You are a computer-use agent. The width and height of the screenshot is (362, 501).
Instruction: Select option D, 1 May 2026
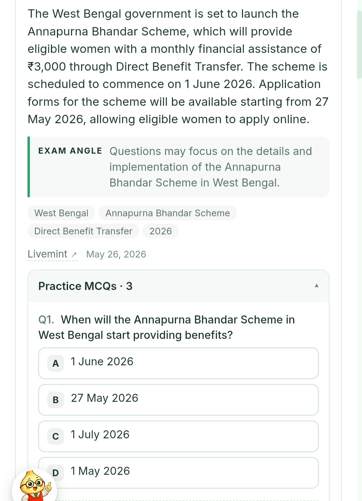click(178, 473)
